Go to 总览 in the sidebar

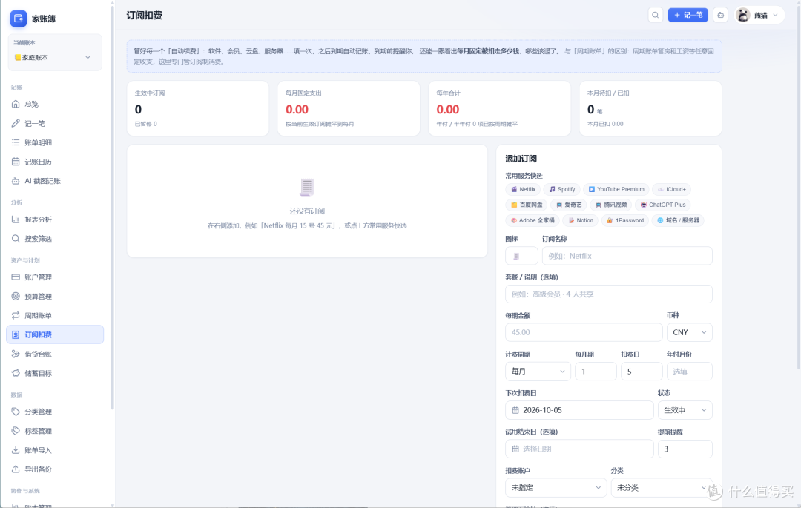55,104
